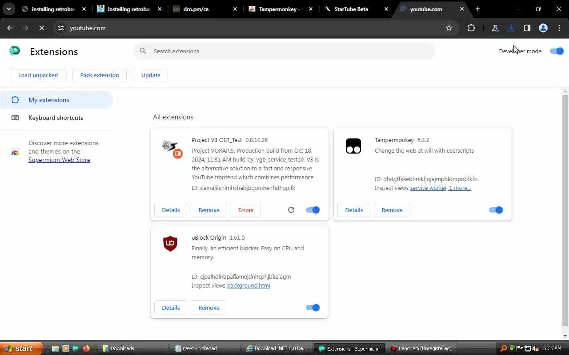Click the tray magnifier search icon

pos(504,348)
